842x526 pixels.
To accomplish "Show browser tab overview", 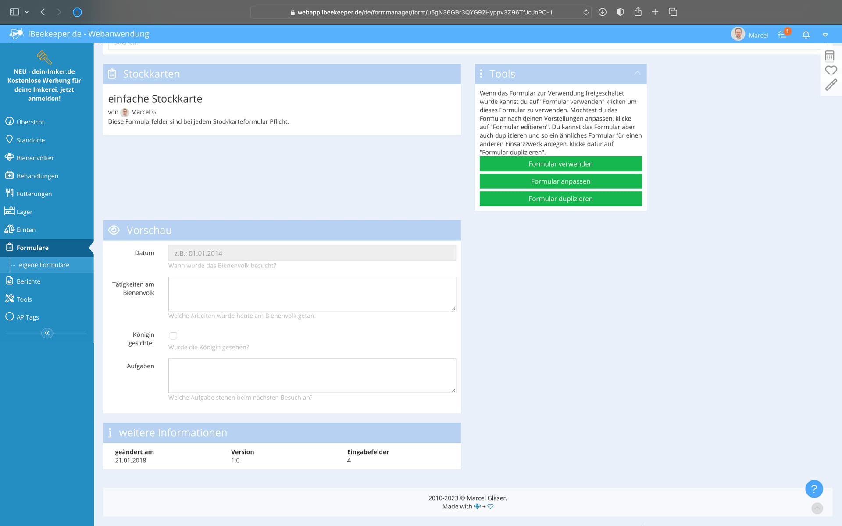I will click(673, 12).
